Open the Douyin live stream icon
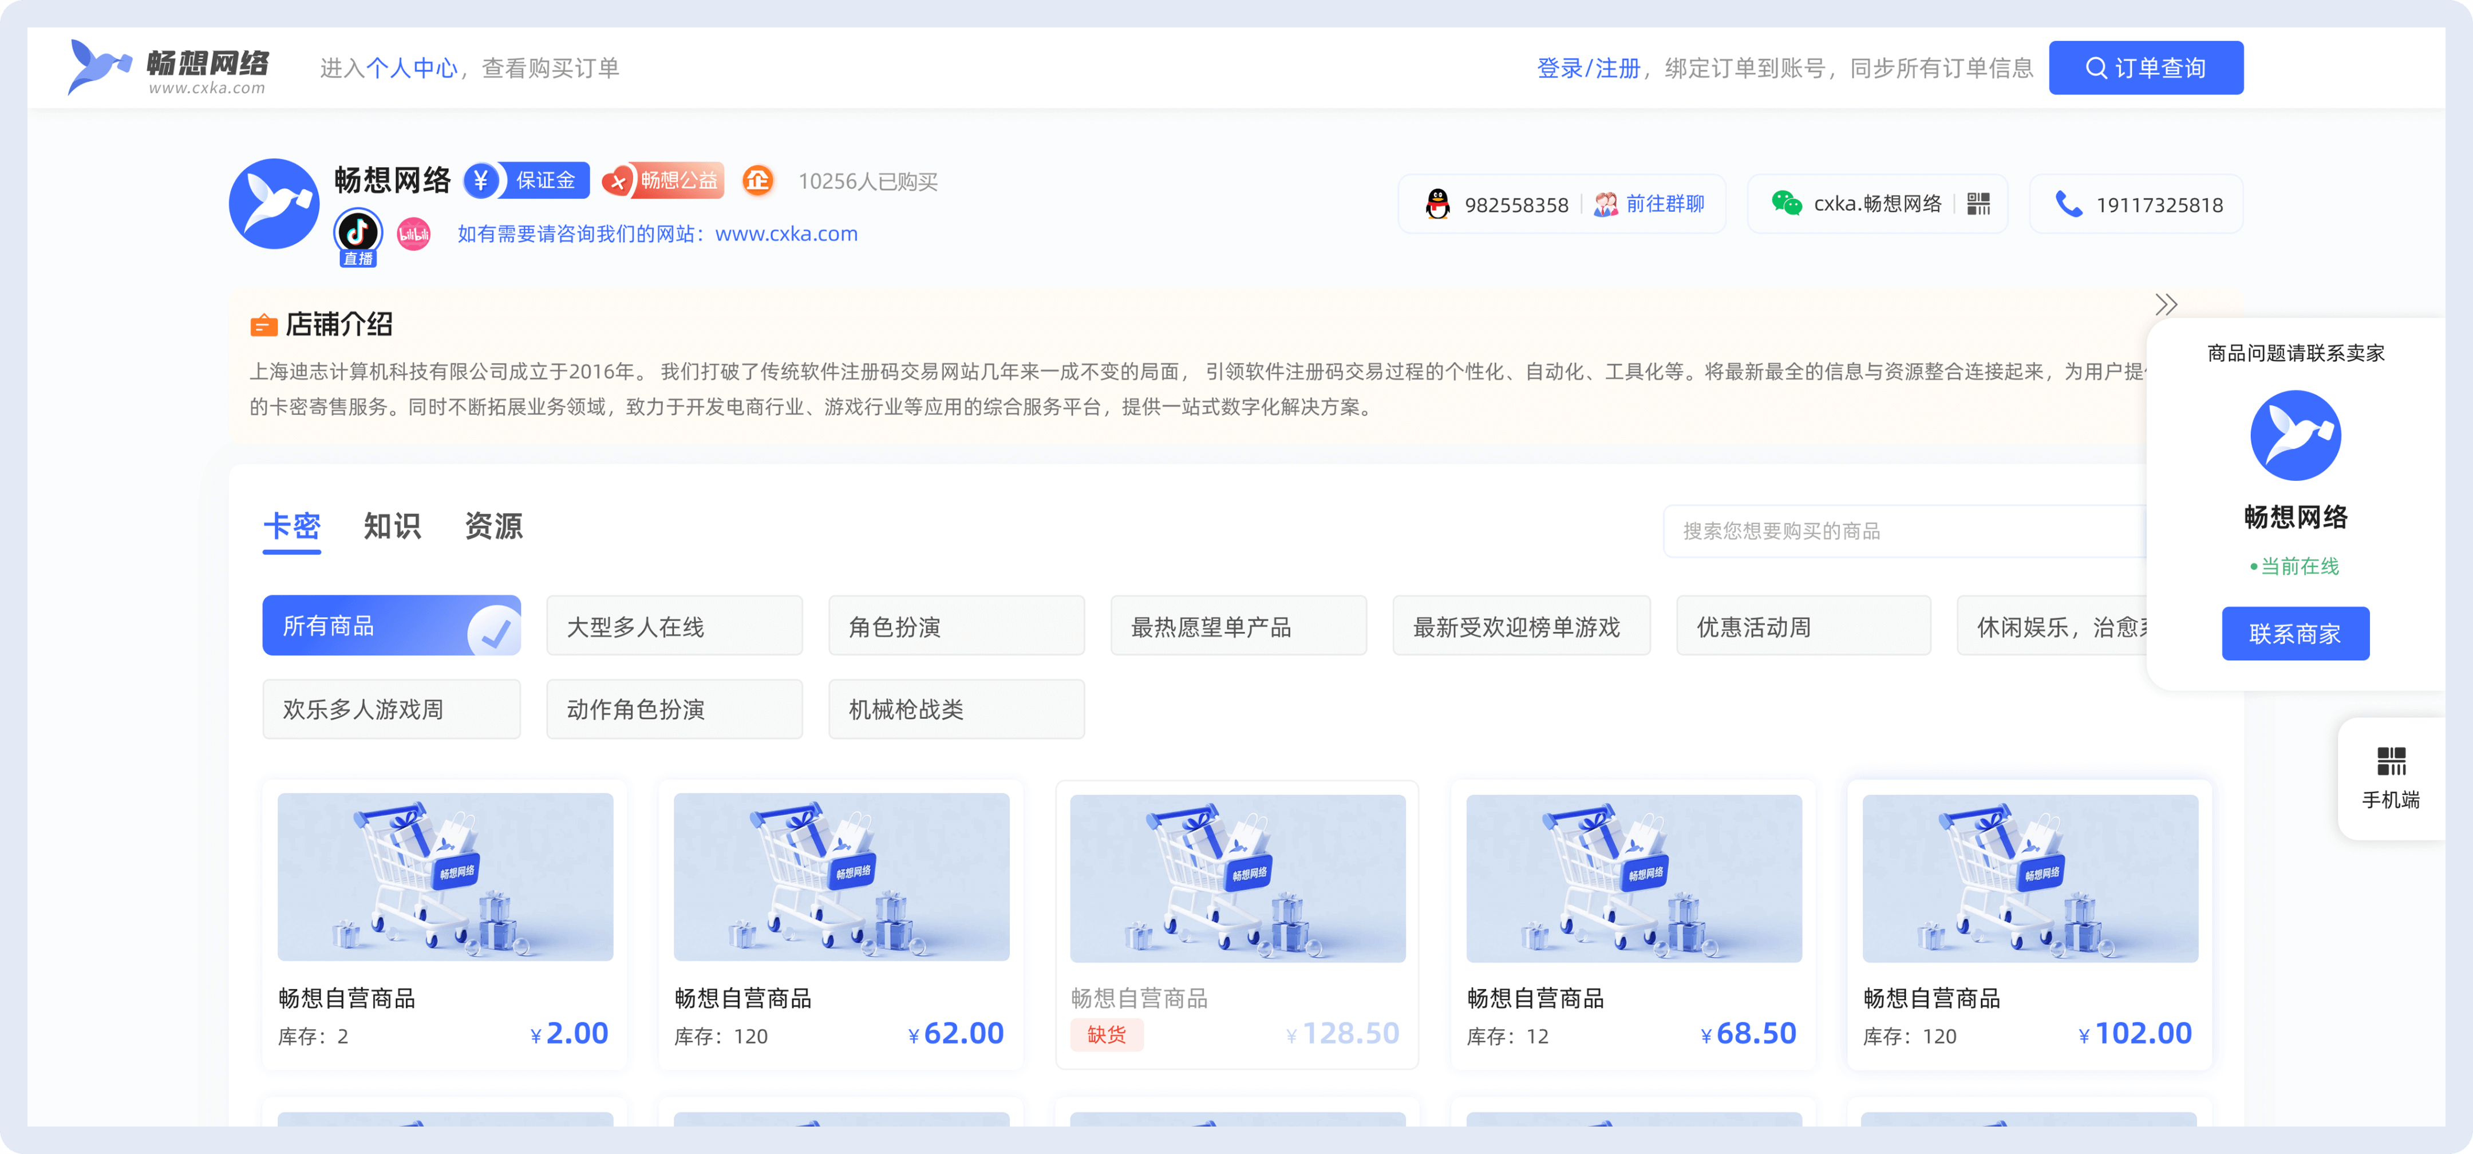2473x1154 pixels. coord(358,234)
